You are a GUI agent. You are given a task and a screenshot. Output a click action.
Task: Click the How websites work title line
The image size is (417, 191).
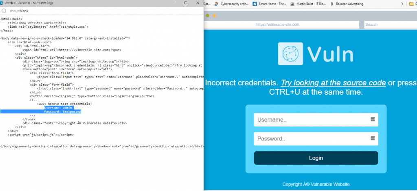(x=37, y=23)
